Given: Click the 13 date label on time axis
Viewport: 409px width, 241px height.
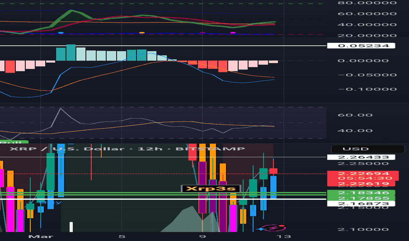Looking at the screenshot, I should [x=284, y=237].
